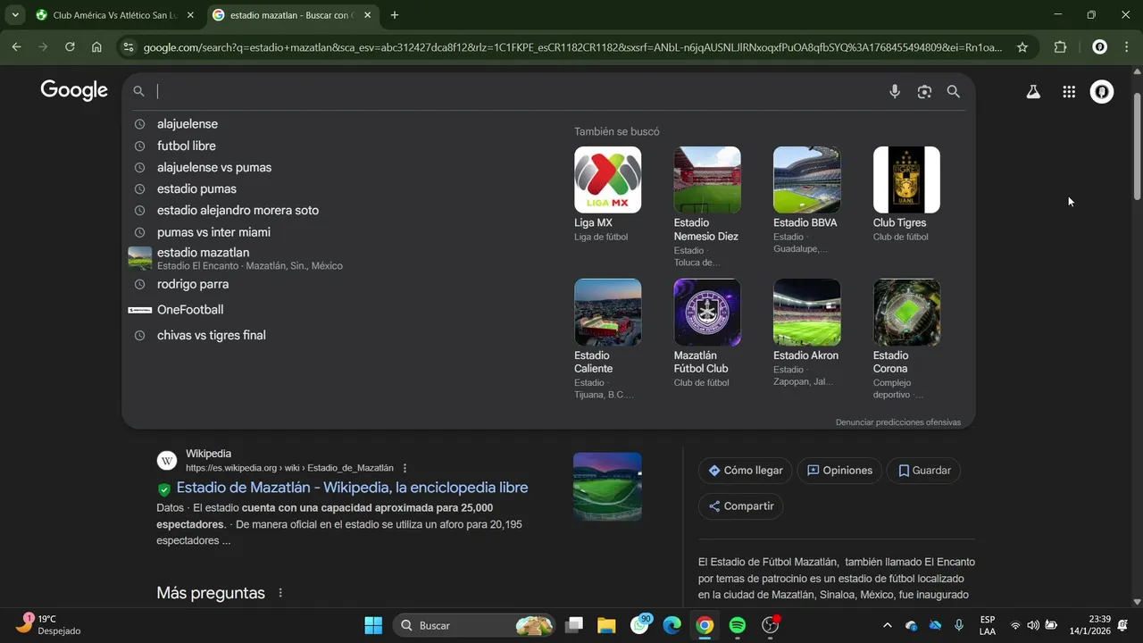Screen dimensions: 1143x643
Task: Open browser home page
Action: pos(96,47)
